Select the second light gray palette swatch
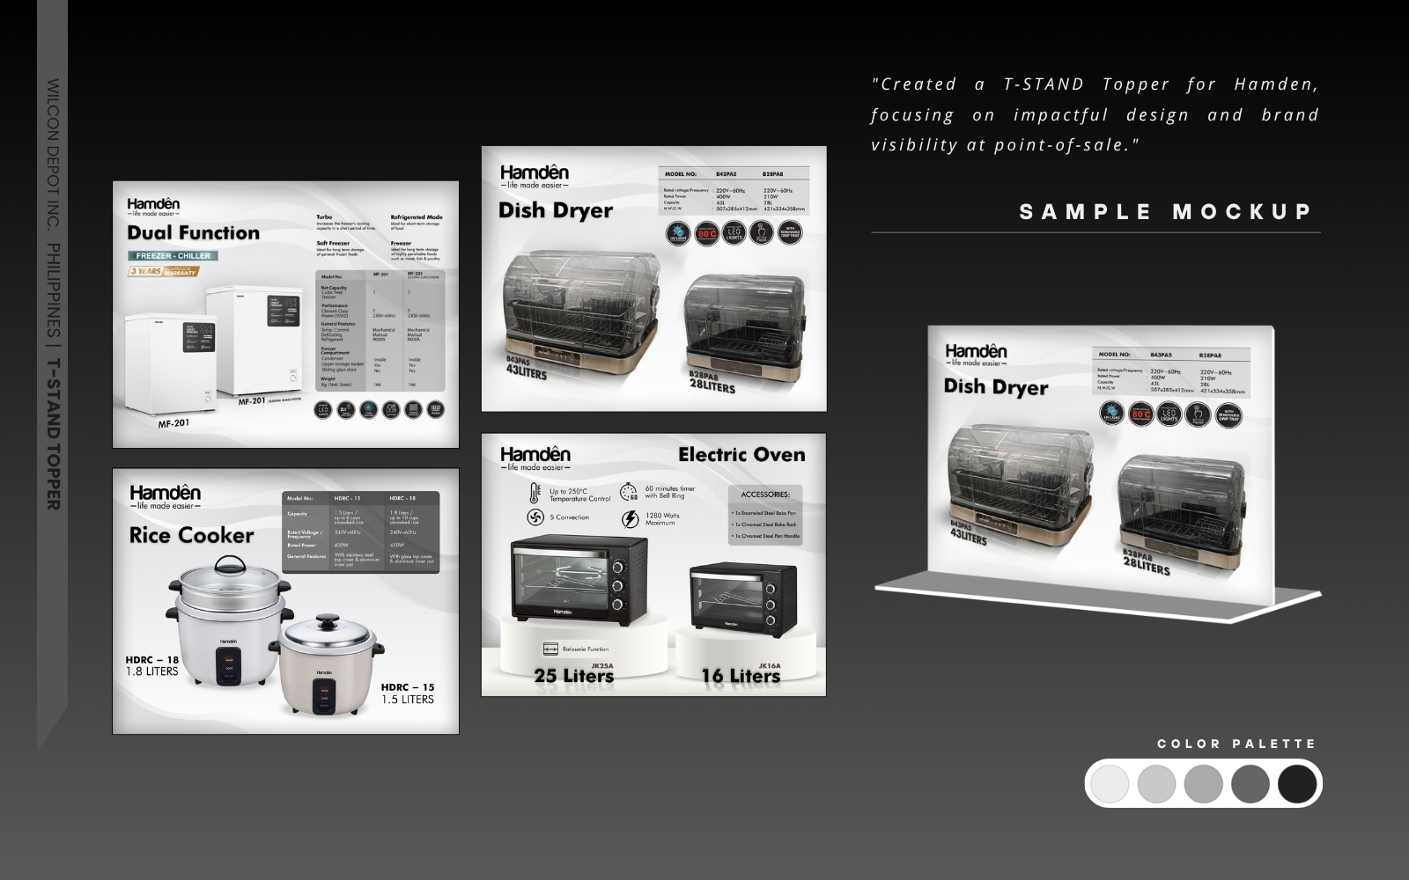The image size is (1409, 880). pyautogui.click(x=1156, y=783)
